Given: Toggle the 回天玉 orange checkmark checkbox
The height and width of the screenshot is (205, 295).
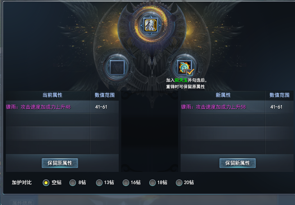Looking at the screenshot, I should coord(190,72).
